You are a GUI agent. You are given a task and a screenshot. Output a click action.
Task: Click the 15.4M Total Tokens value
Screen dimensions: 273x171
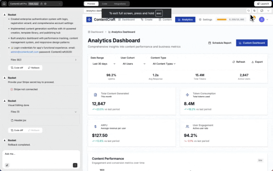200,75
